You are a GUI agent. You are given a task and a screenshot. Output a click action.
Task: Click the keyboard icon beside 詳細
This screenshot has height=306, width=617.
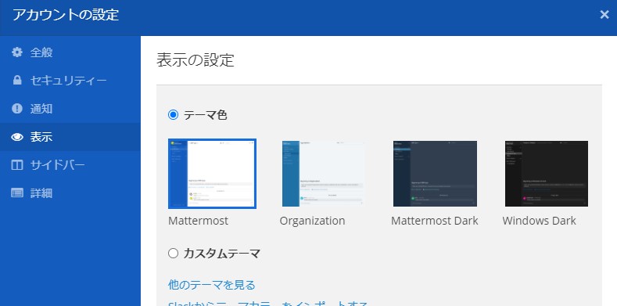pyautogui.click(x=17, y=193)
